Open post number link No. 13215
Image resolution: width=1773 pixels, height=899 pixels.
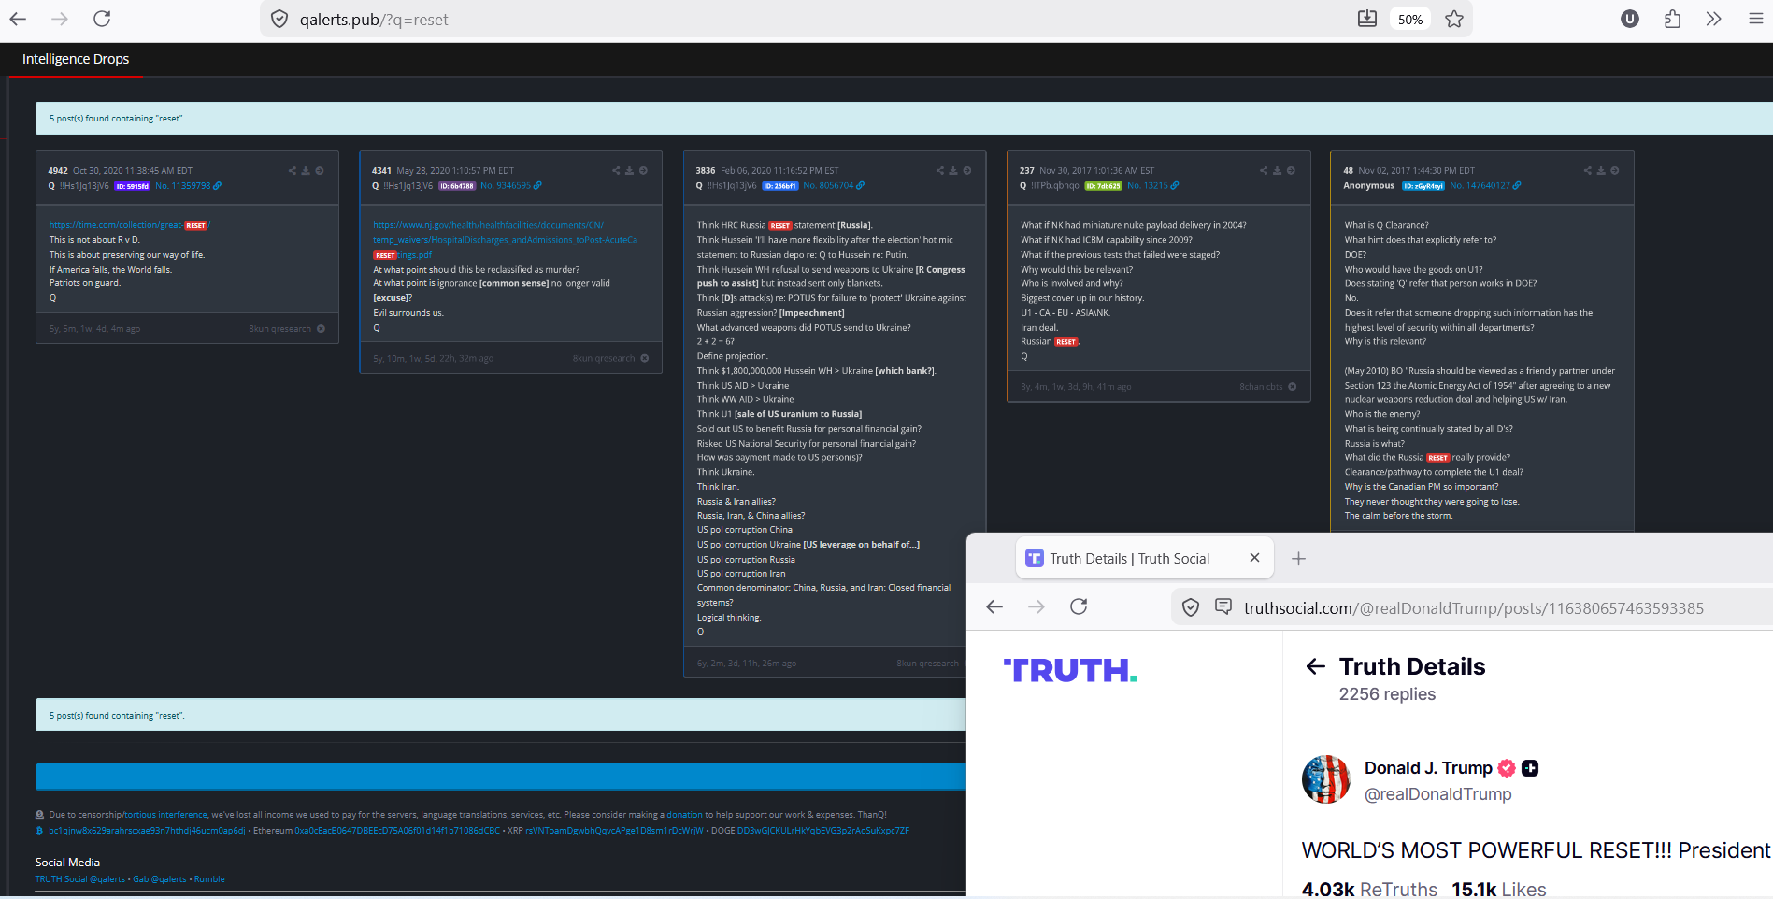pyautogui.click(x=1153, y=186)
